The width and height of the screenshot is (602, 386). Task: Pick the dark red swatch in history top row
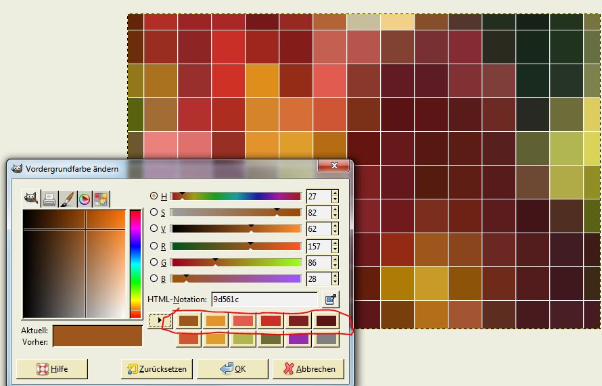tap(298, 320)
